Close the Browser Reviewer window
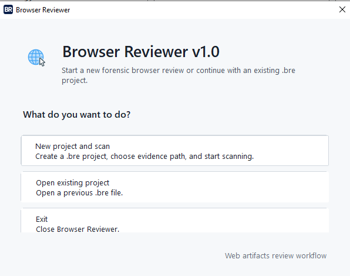 pyautogui.click(x=342, y=9)
